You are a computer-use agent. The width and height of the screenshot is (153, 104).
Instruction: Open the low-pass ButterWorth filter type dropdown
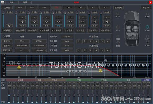coord(39,46)
